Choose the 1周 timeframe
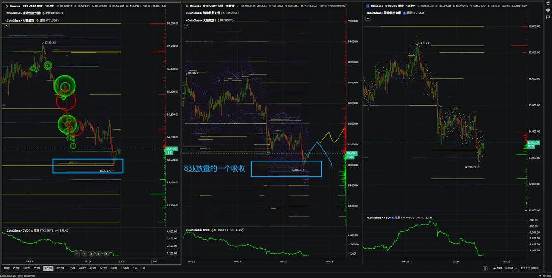 (x=143, y=268)
